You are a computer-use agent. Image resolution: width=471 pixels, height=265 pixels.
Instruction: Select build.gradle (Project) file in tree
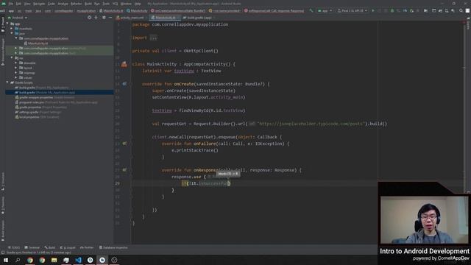pos(42,88)
